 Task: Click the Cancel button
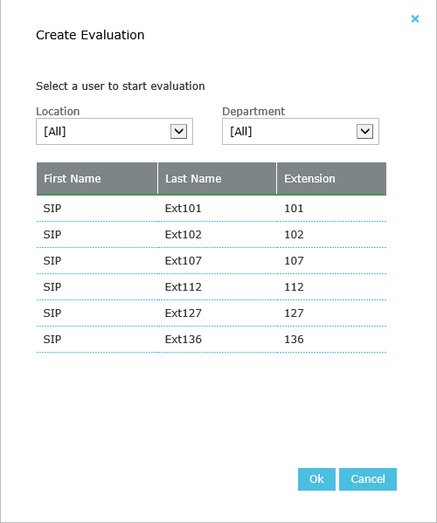click(x=368, y=479)
